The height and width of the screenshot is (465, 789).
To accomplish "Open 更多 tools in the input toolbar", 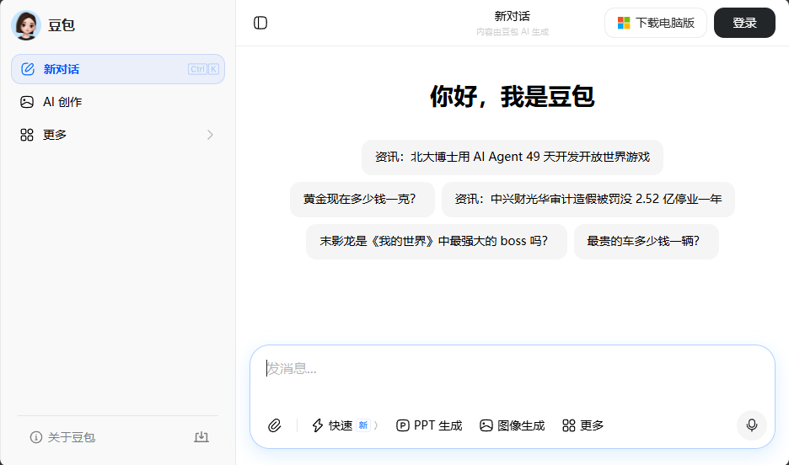I will [x=582, y=425].
